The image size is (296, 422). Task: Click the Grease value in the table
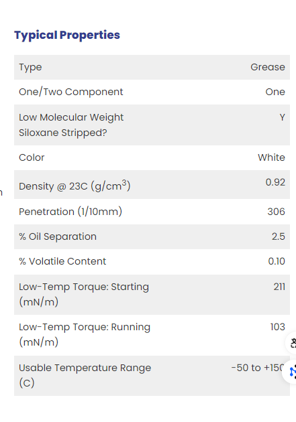pos(268,67)
